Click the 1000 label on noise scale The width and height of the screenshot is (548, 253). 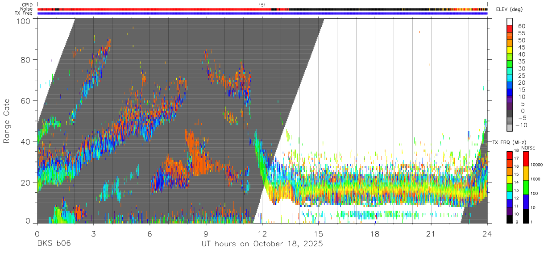(536, 179)
